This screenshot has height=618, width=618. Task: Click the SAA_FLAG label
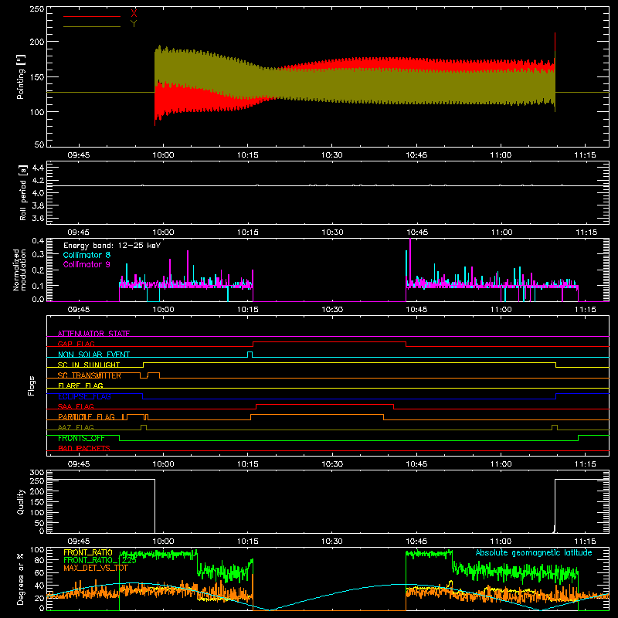coord(76,406)
